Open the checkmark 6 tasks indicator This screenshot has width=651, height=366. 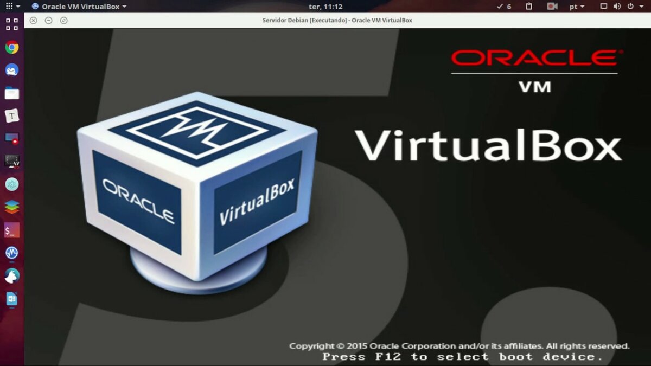[x=504, y=7]
